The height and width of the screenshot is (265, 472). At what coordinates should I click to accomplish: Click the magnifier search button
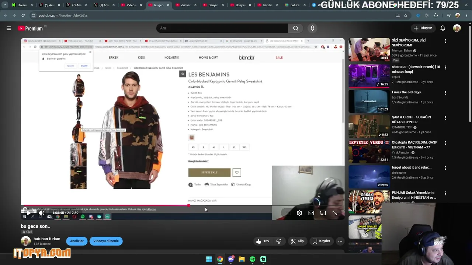[296, 28]
